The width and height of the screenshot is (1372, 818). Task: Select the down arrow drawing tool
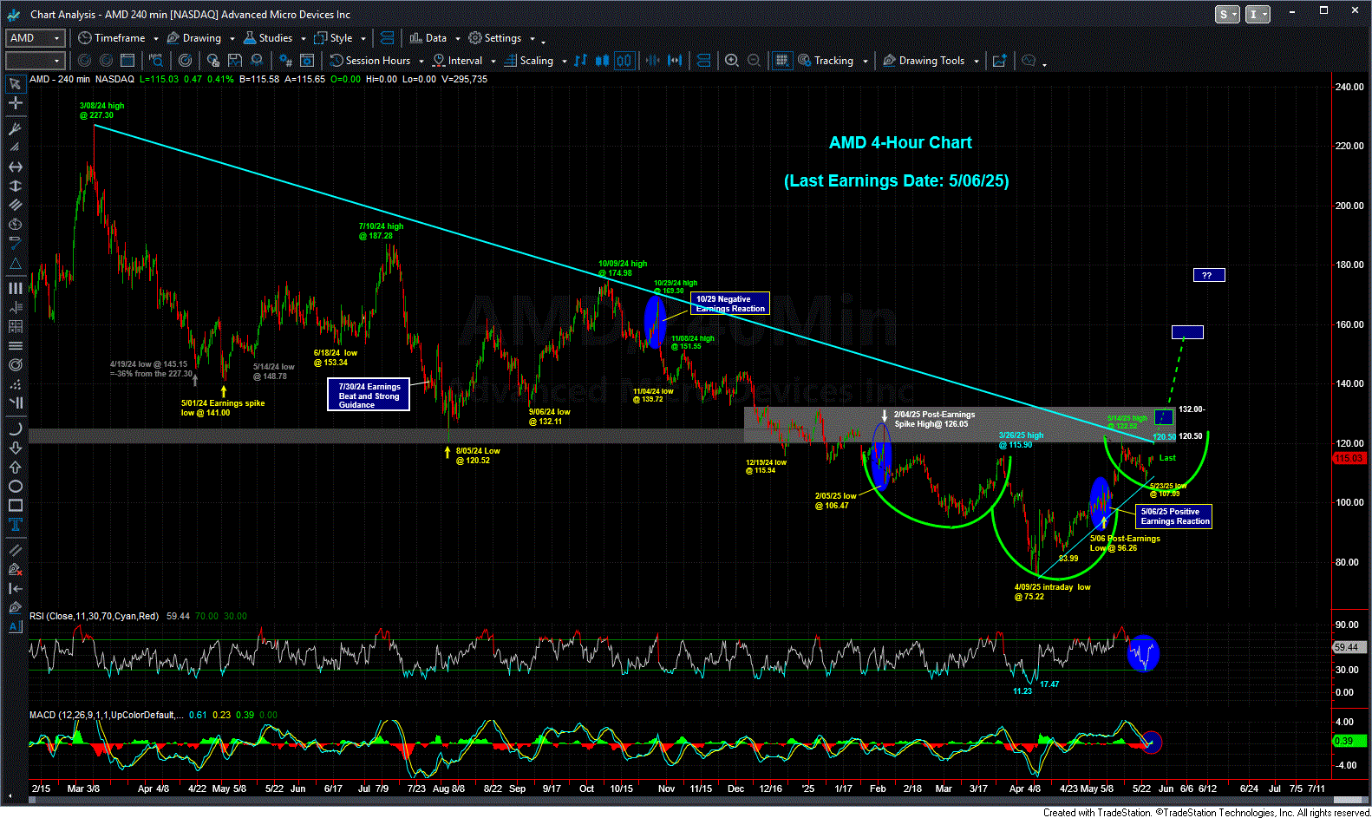click(15, 448)
